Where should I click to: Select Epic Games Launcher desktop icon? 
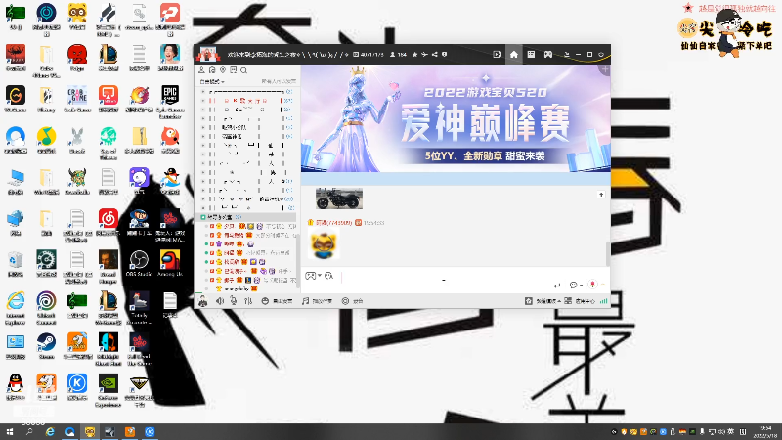pyautogui.click(x=170, y=102)
